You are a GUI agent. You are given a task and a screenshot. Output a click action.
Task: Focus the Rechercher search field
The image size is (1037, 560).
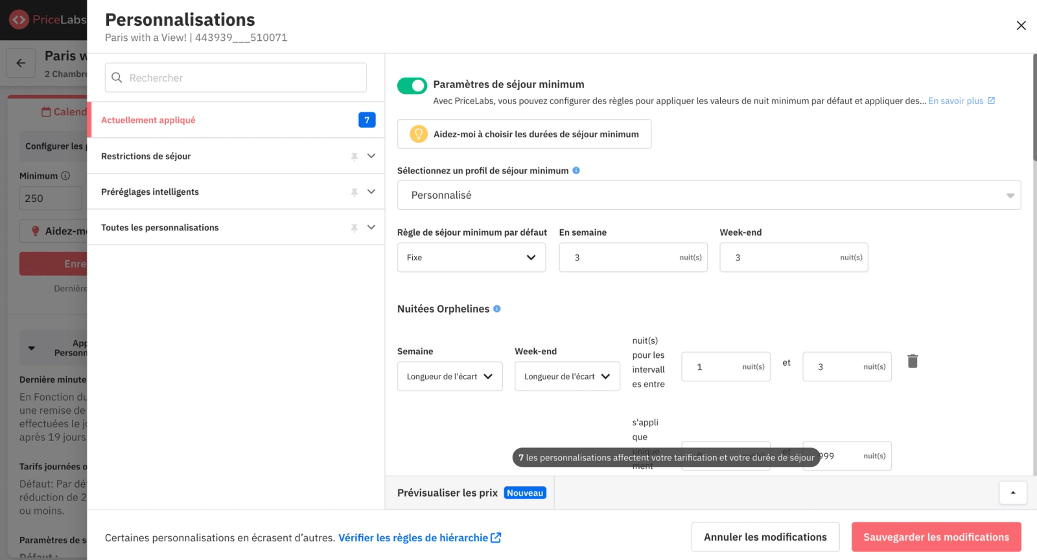coord(236,78)
